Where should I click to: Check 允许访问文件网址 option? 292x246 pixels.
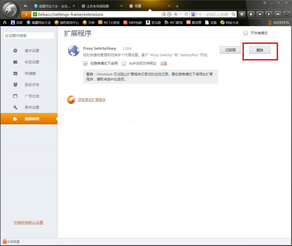[124, 63]
